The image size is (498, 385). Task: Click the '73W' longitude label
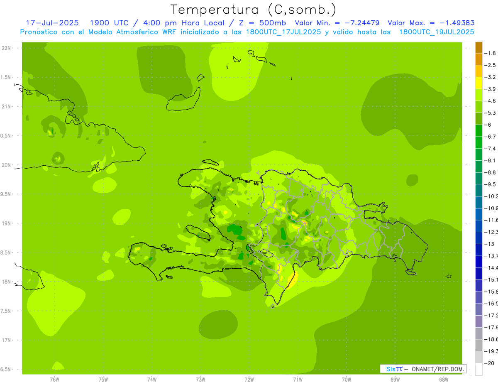click(200, 380)
